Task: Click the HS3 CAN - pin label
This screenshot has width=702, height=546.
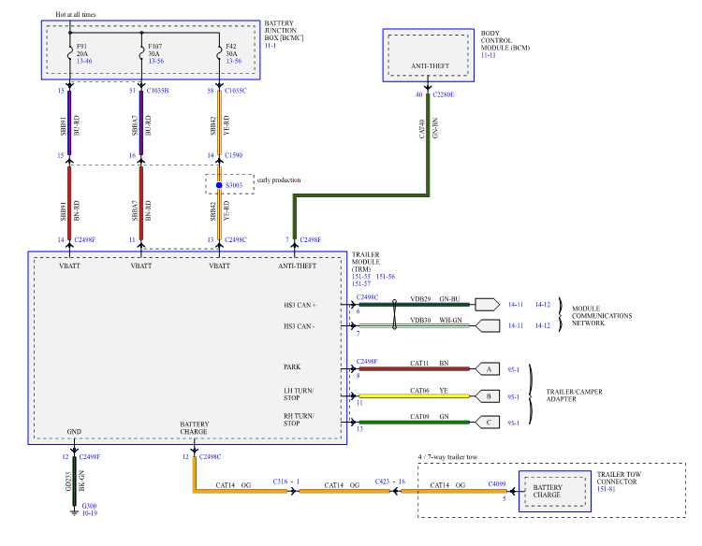Action: pyautogui.click(x=300, y=326)
